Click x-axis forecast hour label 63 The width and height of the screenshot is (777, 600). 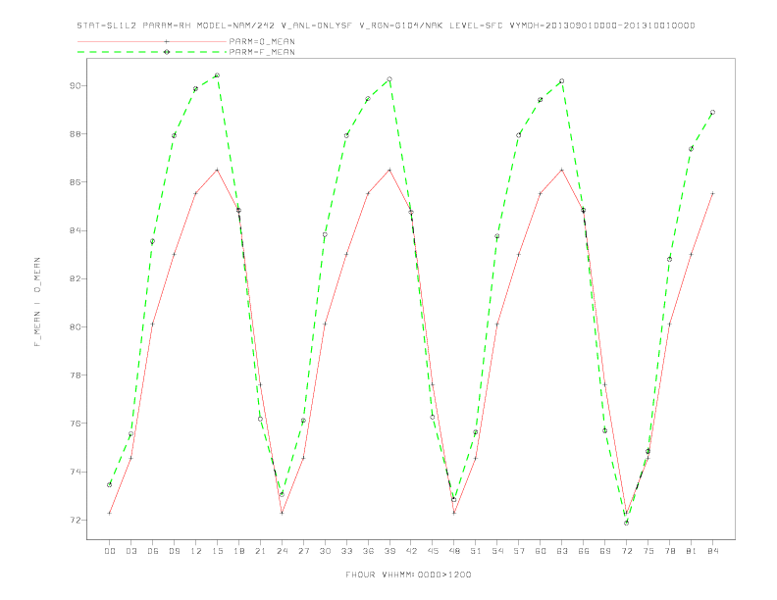coord(562,551)
